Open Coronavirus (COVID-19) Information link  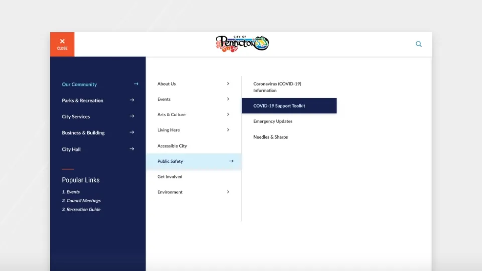click(277, 87)
